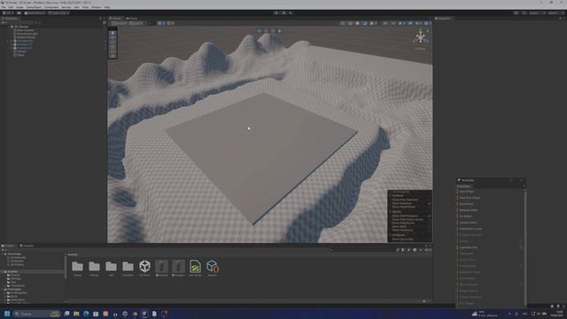Screen dimensions: 567x319
Task: Select the Move tool in the scene tools overlay
Action: point(113,37)
